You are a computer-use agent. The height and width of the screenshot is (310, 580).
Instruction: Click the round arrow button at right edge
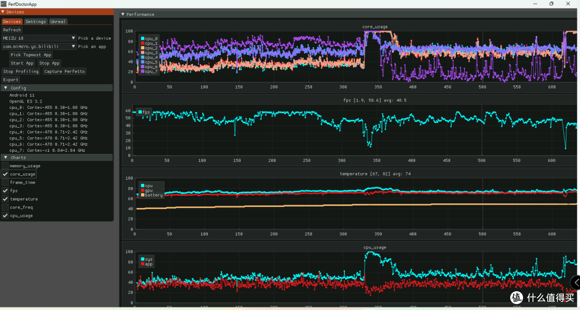(576, 283)
